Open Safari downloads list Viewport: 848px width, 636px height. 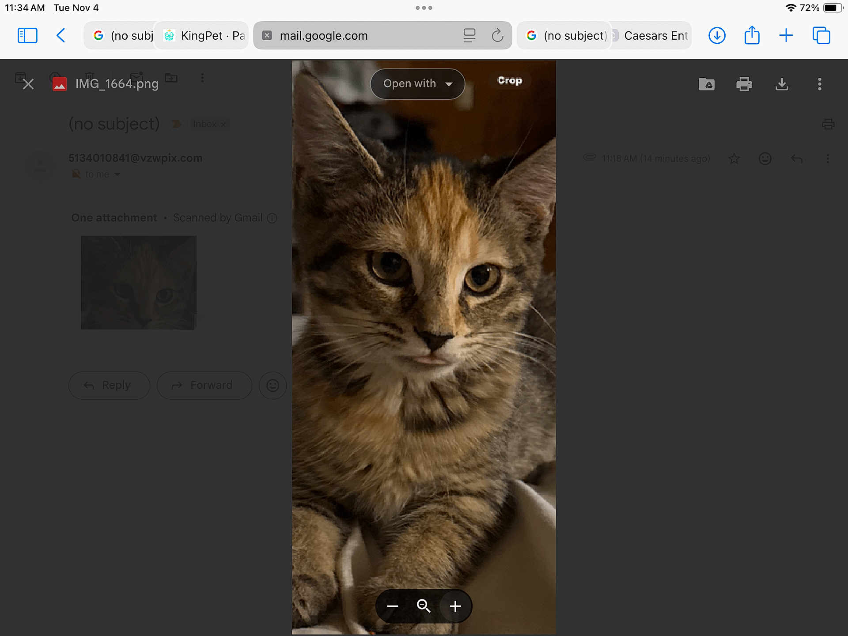pos(717,35)
